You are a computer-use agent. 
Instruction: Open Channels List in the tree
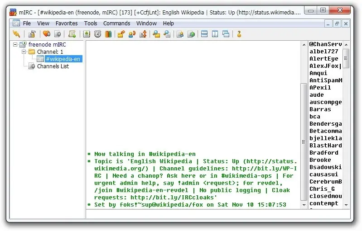point(53,66)
